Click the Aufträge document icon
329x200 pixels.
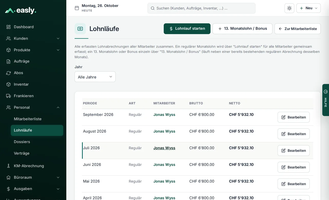click(8, 61)
